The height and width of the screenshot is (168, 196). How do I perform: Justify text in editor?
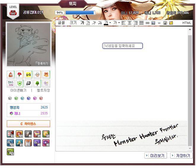click(141, 23)
